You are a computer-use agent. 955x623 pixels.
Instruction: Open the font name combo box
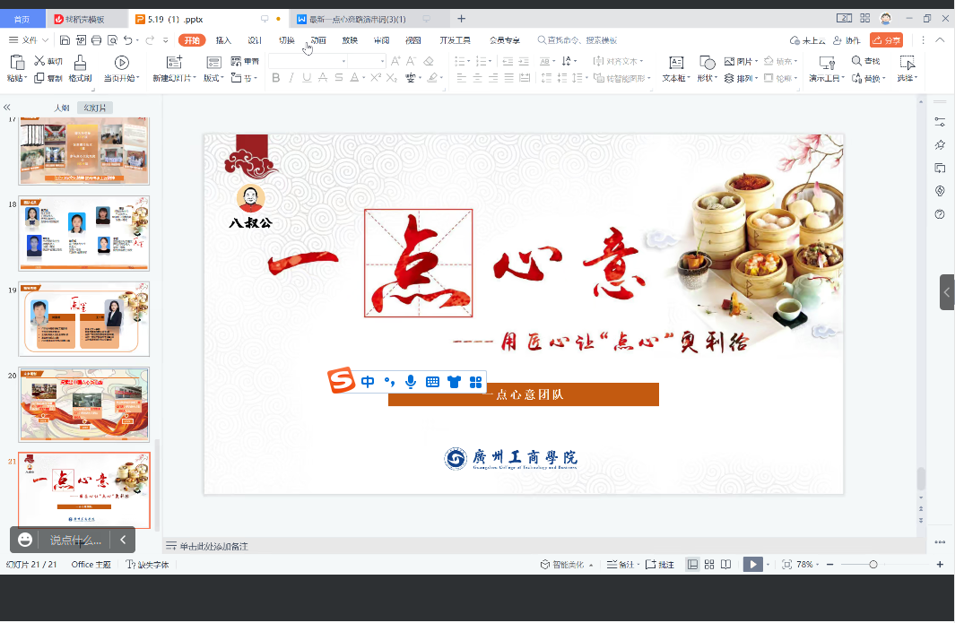(x=307, y=61)
